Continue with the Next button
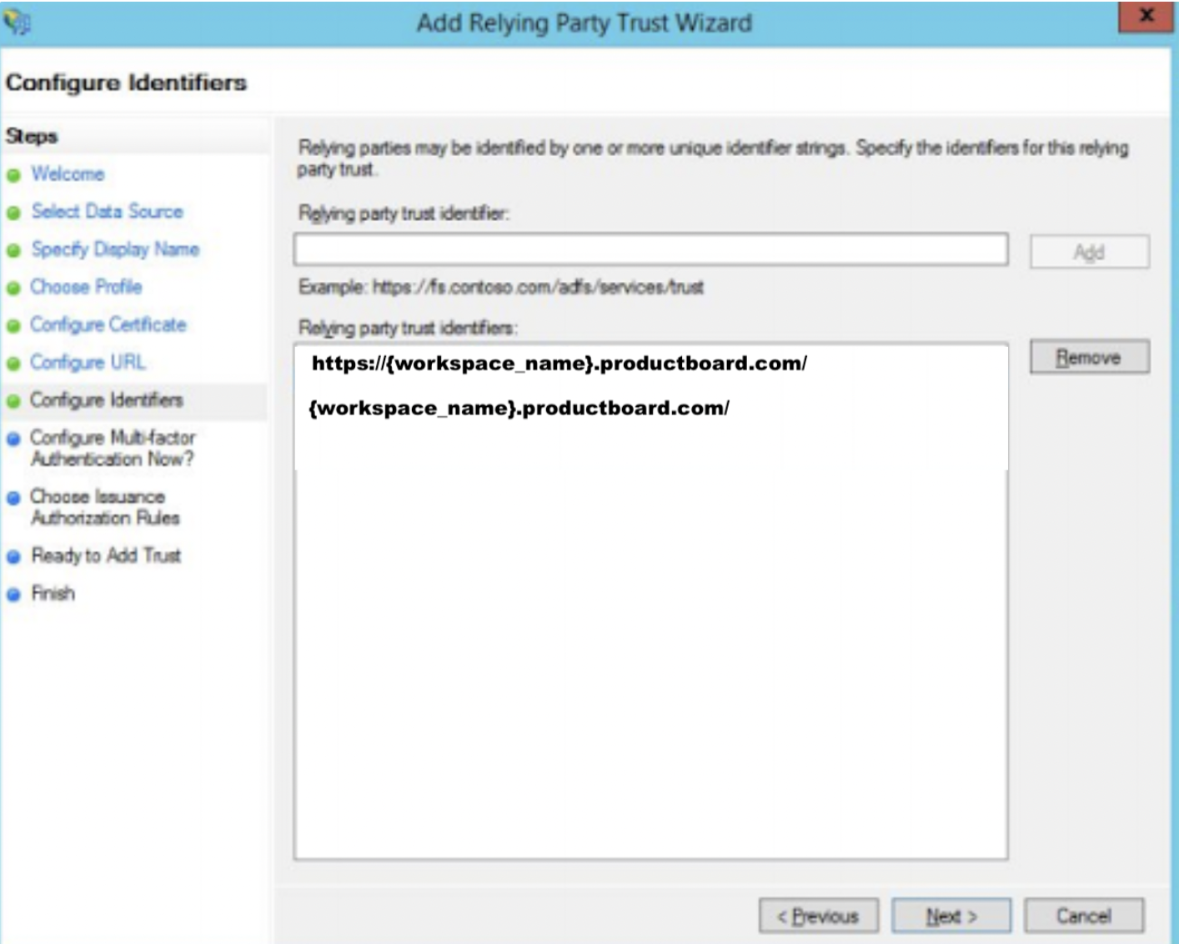 951,916
